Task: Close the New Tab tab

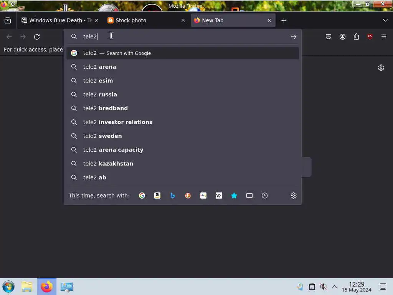Action: (x=269, y=21)
